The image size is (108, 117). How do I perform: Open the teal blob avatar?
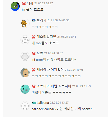click(25, 89)
